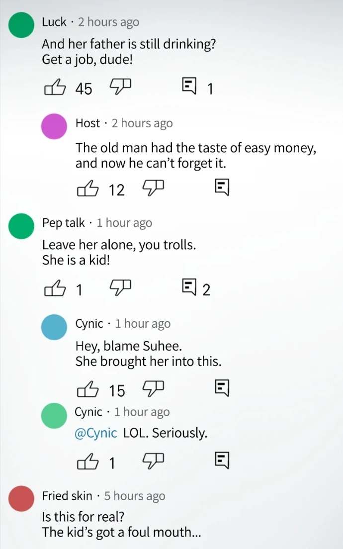Click the @Cynic mention link
Screen dimensions: 343x549
click(x=95, y=433)
